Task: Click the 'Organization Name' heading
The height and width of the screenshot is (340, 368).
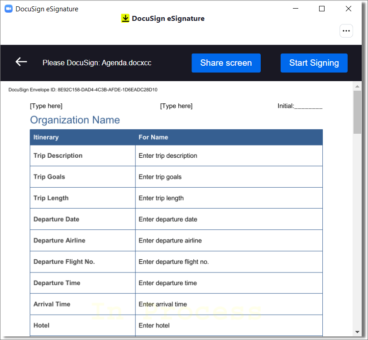Action: pos(75,120)
